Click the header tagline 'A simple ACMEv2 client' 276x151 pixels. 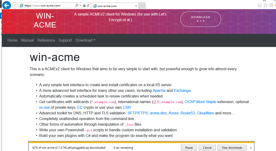tap(120, 17)
